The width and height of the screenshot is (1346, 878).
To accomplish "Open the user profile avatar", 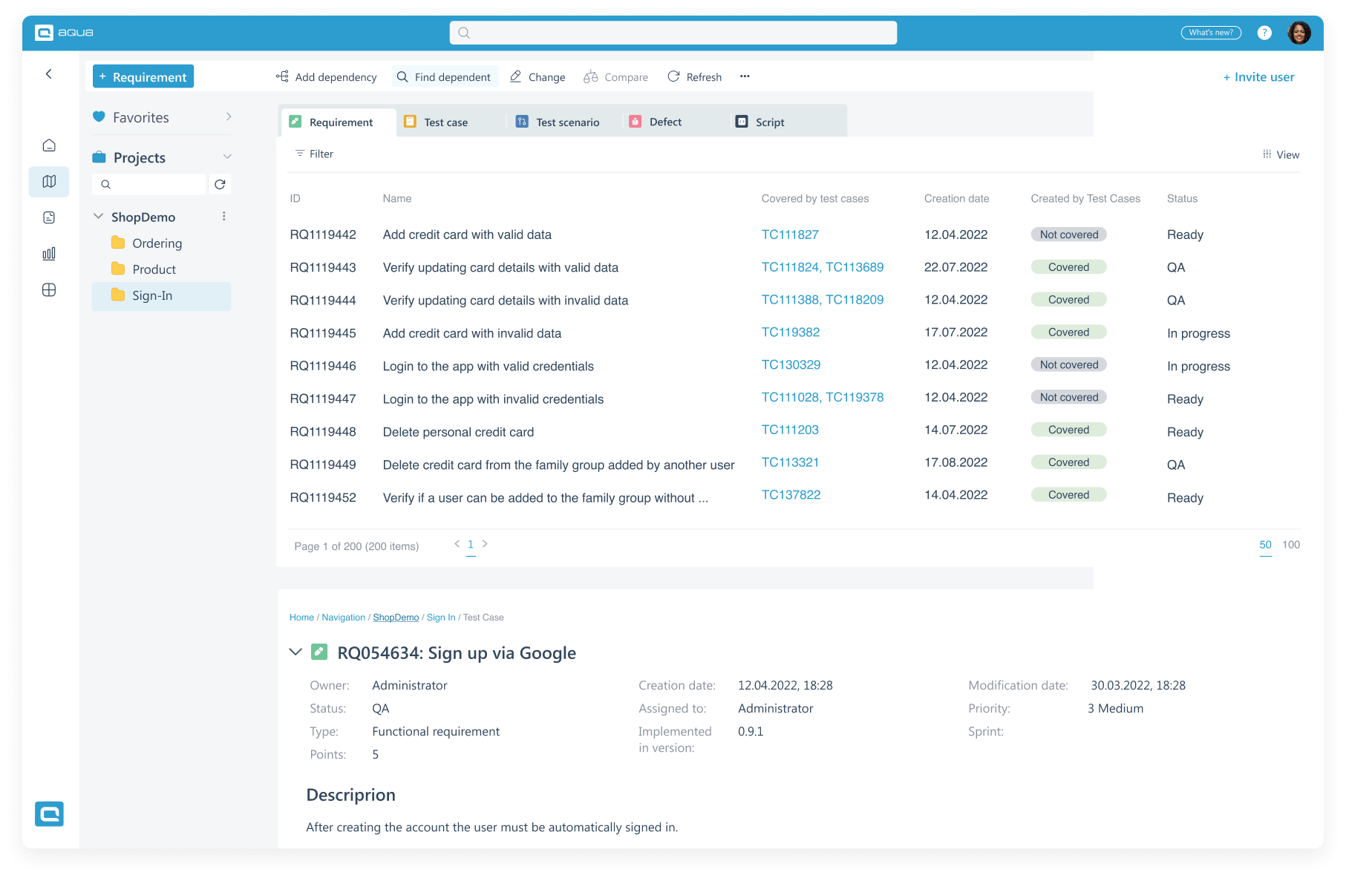I will click(x=1298, y=33).
